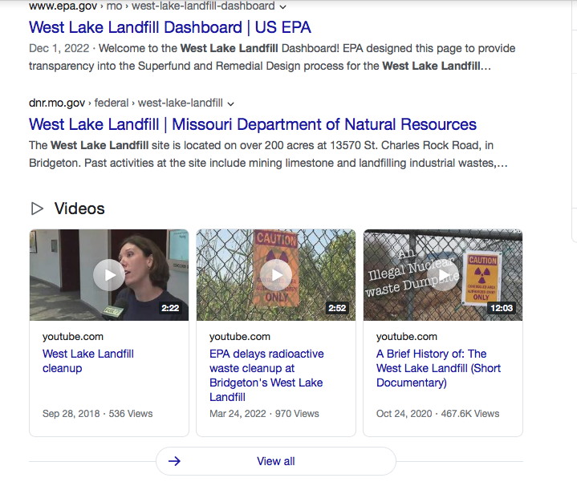Screen dimensions: 577x486
Task: Open West Lake Landfill Dashboard US EPA link
Action: [170, 27]
